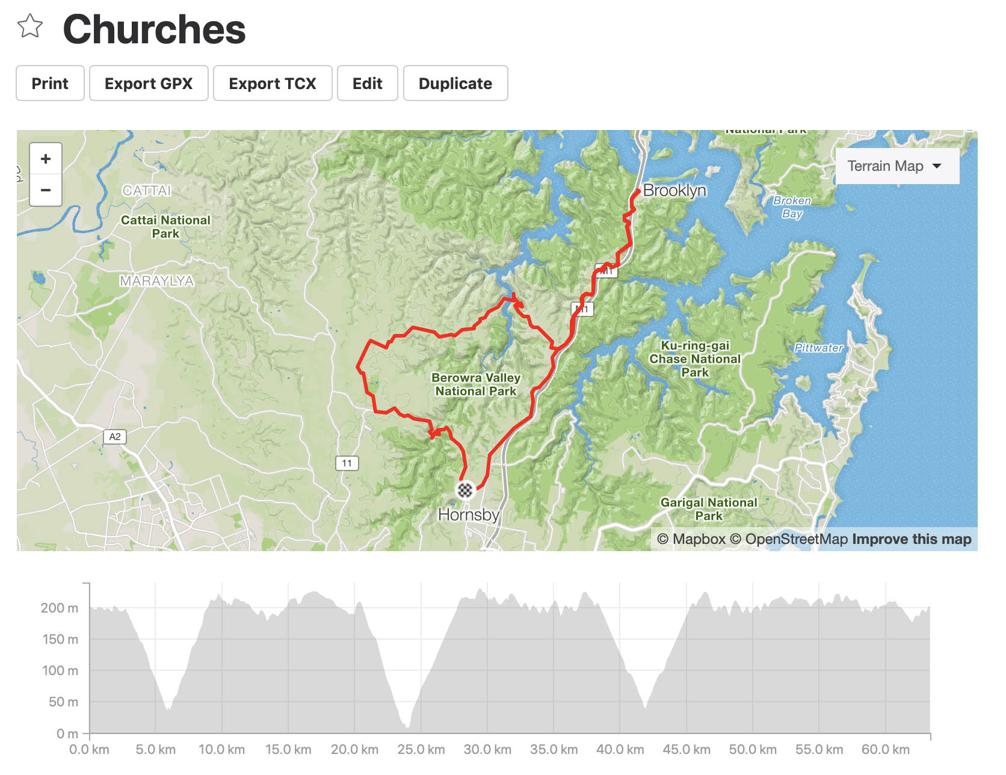Zoom in on the map
This screenshot has width=1006, height=775.
(46, 159)
